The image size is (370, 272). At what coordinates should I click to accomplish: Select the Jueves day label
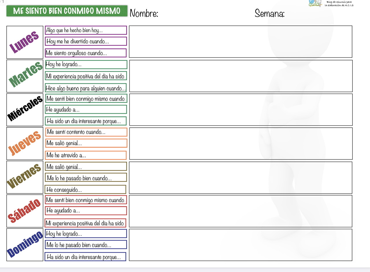click(x=25, y=144)
